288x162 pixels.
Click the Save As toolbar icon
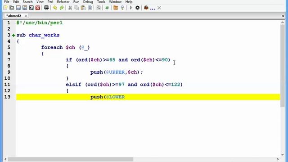pos(25,8)
